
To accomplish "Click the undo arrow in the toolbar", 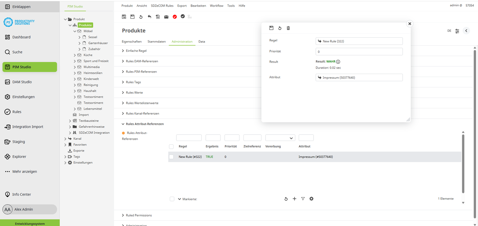I will (x=149, y=16).
